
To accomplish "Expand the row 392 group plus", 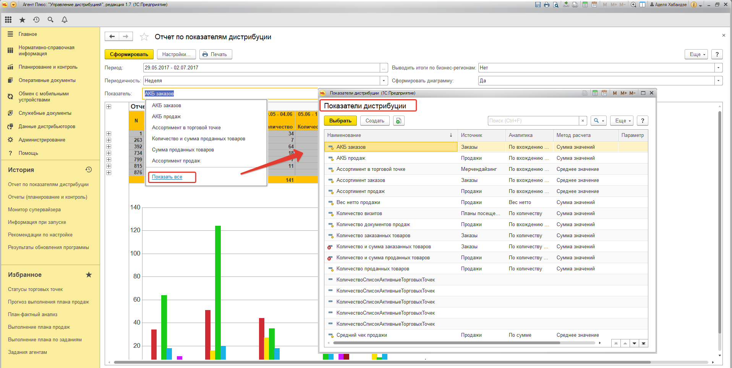I will pos(109,146).
